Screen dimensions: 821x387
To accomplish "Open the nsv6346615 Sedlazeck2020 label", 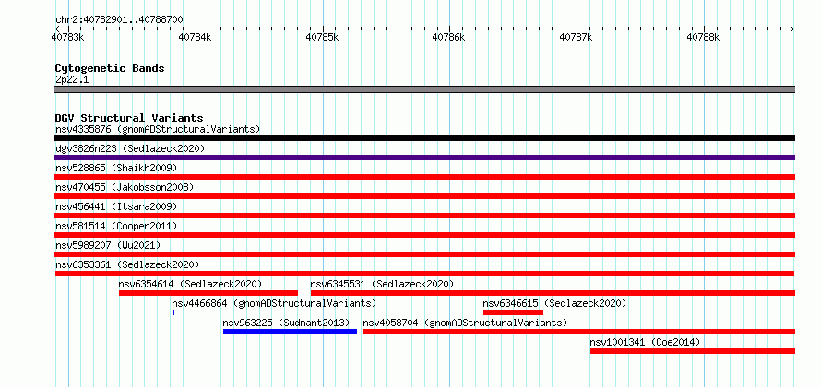I will tap(554, 303).
